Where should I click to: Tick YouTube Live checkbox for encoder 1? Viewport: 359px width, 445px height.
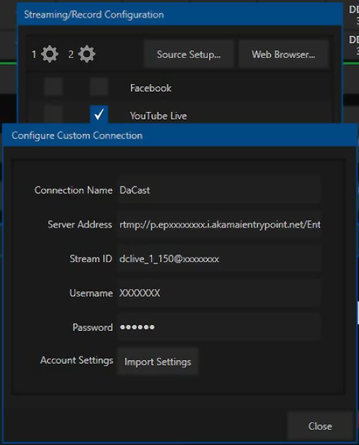pyautogui.click(x=53, y=114)
